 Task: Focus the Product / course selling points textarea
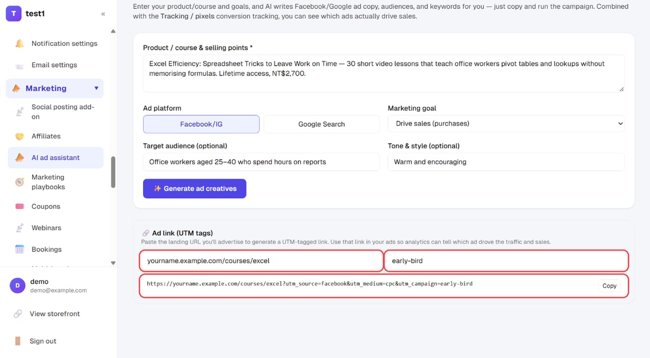[x=384, y=74]
